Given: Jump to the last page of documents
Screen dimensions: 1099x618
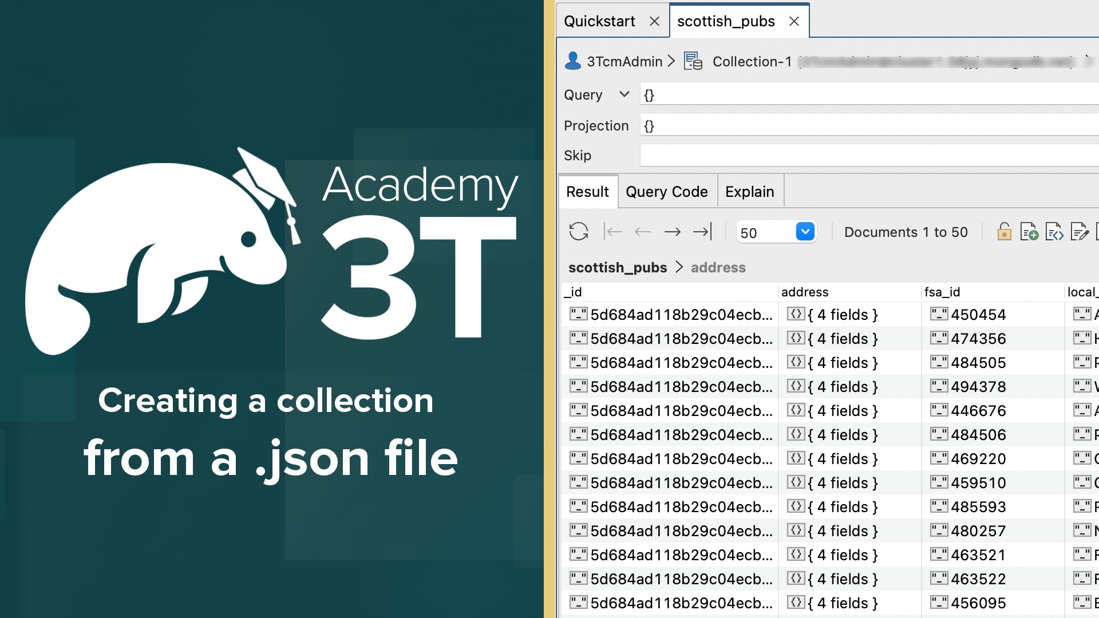Looking at the screenshot, I should [702, 232].
